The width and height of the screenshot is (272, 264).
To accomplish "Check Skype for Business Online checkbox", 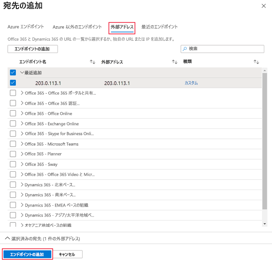I will (13, 133).
